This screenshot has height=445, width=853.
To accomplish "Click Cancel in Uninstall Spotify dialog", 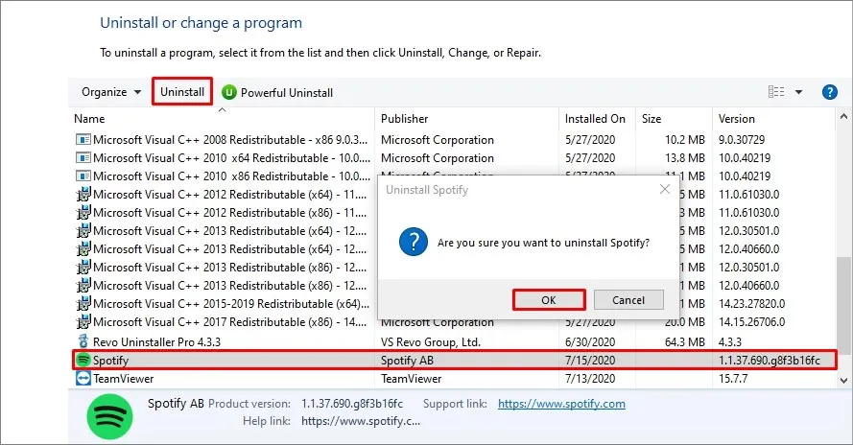I will (x=628, y=300).
